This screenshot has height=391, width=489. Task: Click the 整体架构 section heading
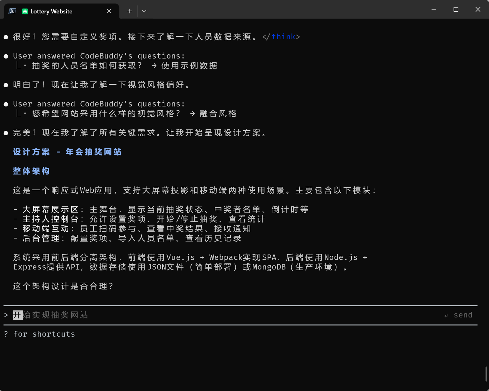(31, 171)
